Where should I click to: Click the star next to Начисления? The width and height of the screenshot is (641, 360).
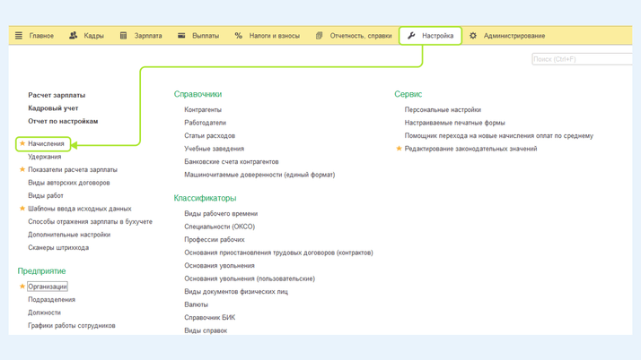22,143
